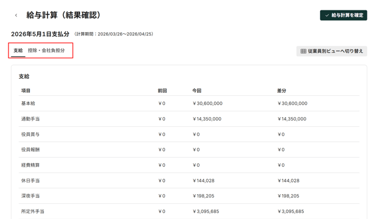Click the 給与計算を確定 button
The width and height of the screenshot is (379, 219).
coord(343,15)
